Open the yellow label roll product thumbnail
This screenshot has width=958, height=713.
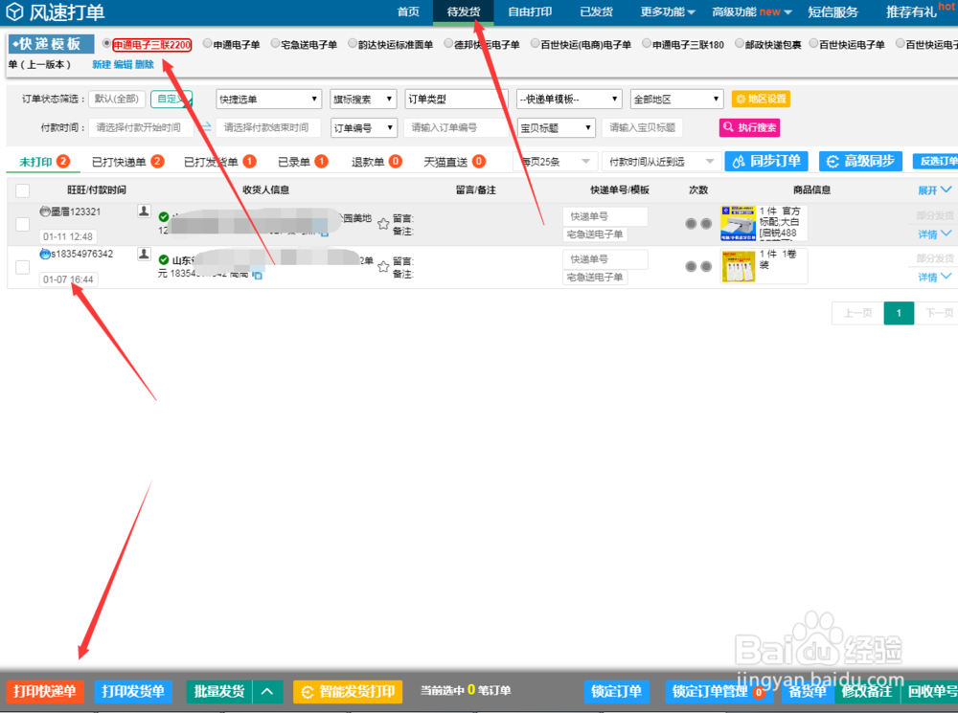coord(738,266)
